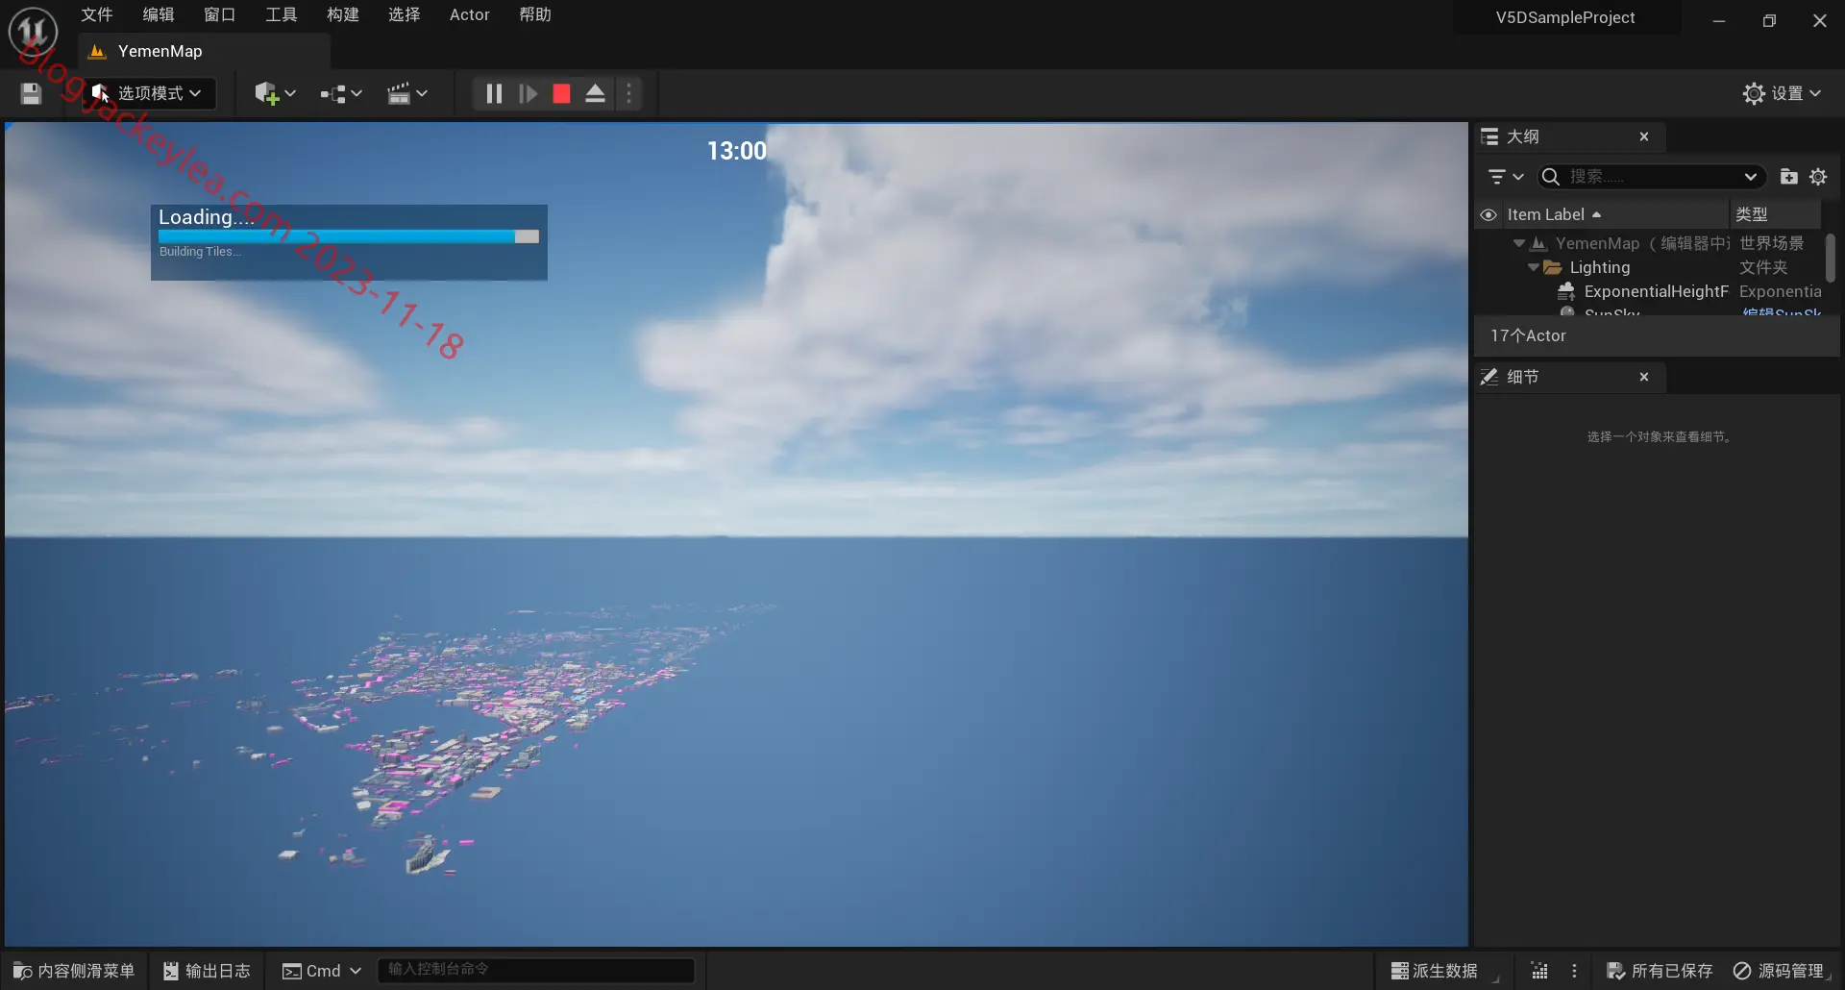Advance one frame with skip button
Screen dimensions: 1845x990
(x=528, y=93)
